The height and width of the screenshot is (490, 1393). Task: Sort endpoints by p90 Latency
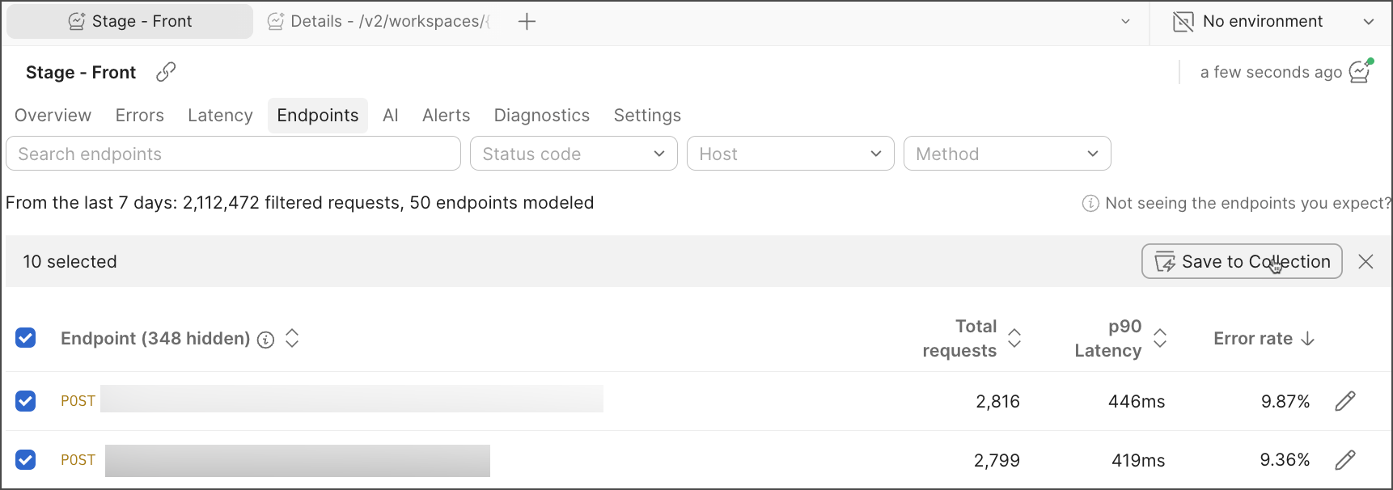click(1160, 338)
